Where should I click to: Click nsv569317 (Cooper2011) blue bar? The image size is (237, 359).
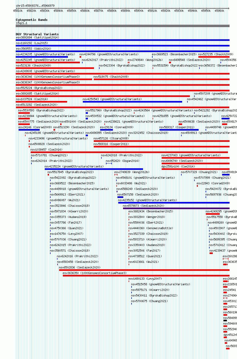pyautogui.click(x=179, y=130)
